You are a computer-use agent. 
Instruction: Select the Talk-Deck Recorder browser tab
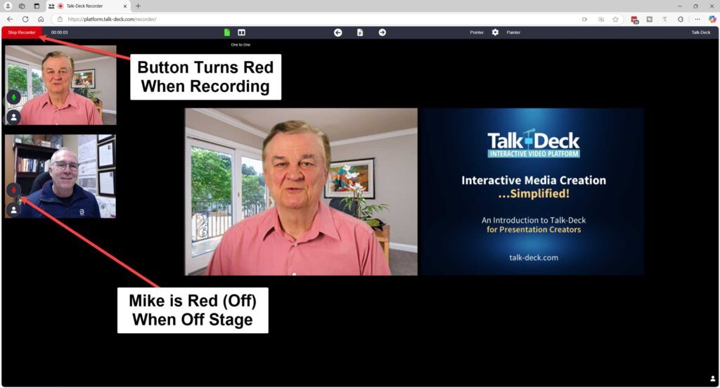pos(89,6)
